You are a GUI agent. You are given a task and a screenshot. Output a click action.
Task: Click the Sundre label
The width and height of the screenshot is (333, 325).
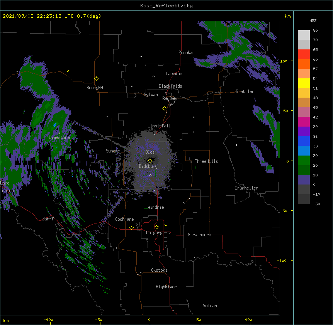point(113,151)
